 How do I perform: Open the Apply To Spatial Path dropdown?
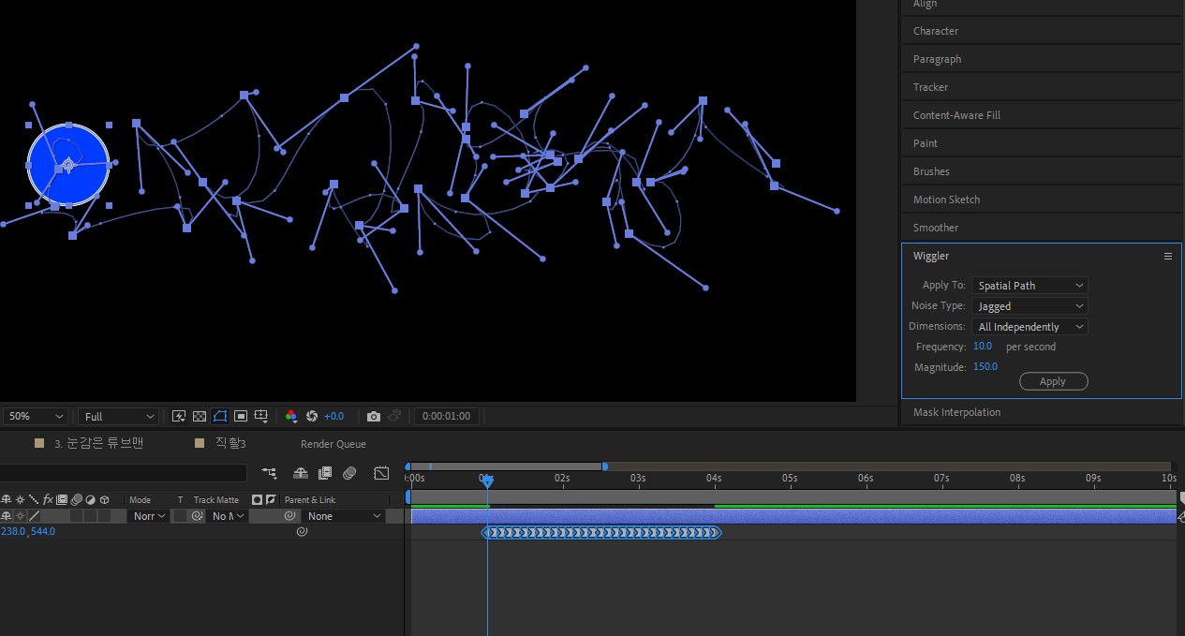(1029, 286)
